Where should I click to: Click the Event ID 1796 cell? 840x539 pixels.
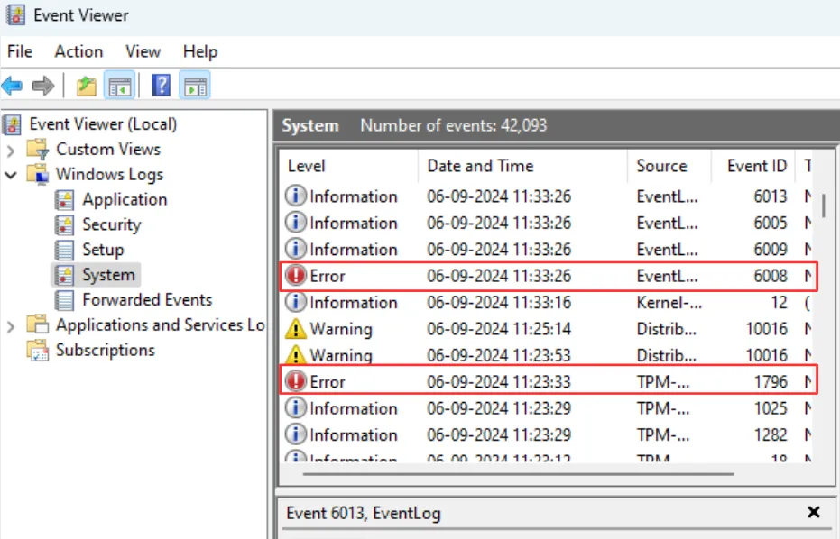771,381
